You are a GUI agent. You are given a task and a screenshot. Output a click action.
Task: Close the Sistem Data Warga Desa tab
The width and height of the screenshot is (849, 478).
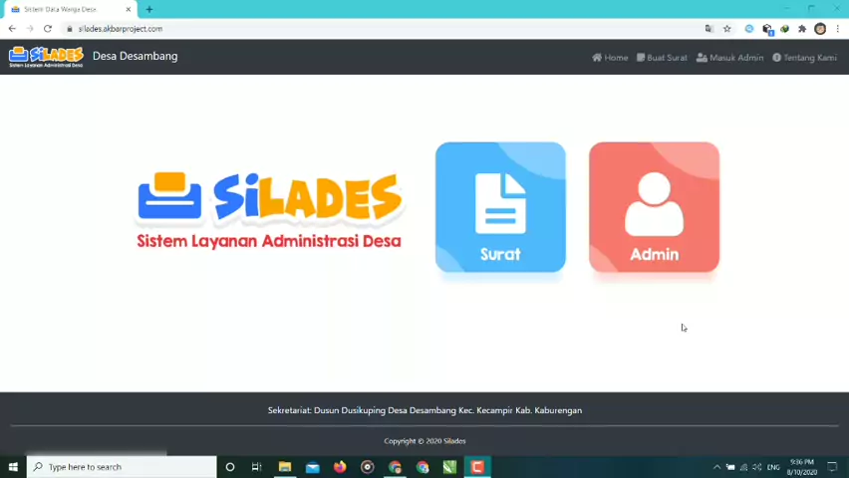pyautogui.click(x=129, y=9)
